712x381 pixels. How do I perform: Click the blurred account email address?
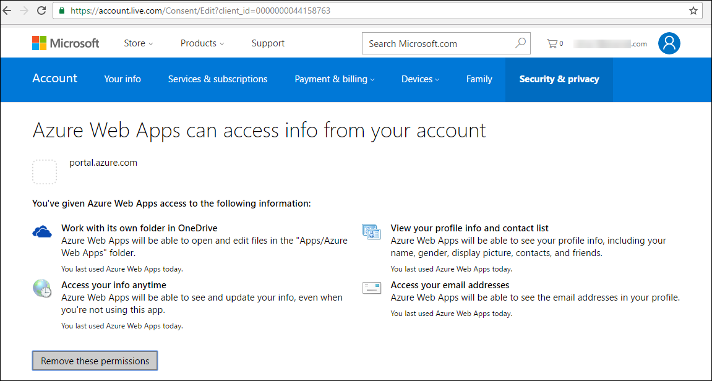tap(610, 43)
